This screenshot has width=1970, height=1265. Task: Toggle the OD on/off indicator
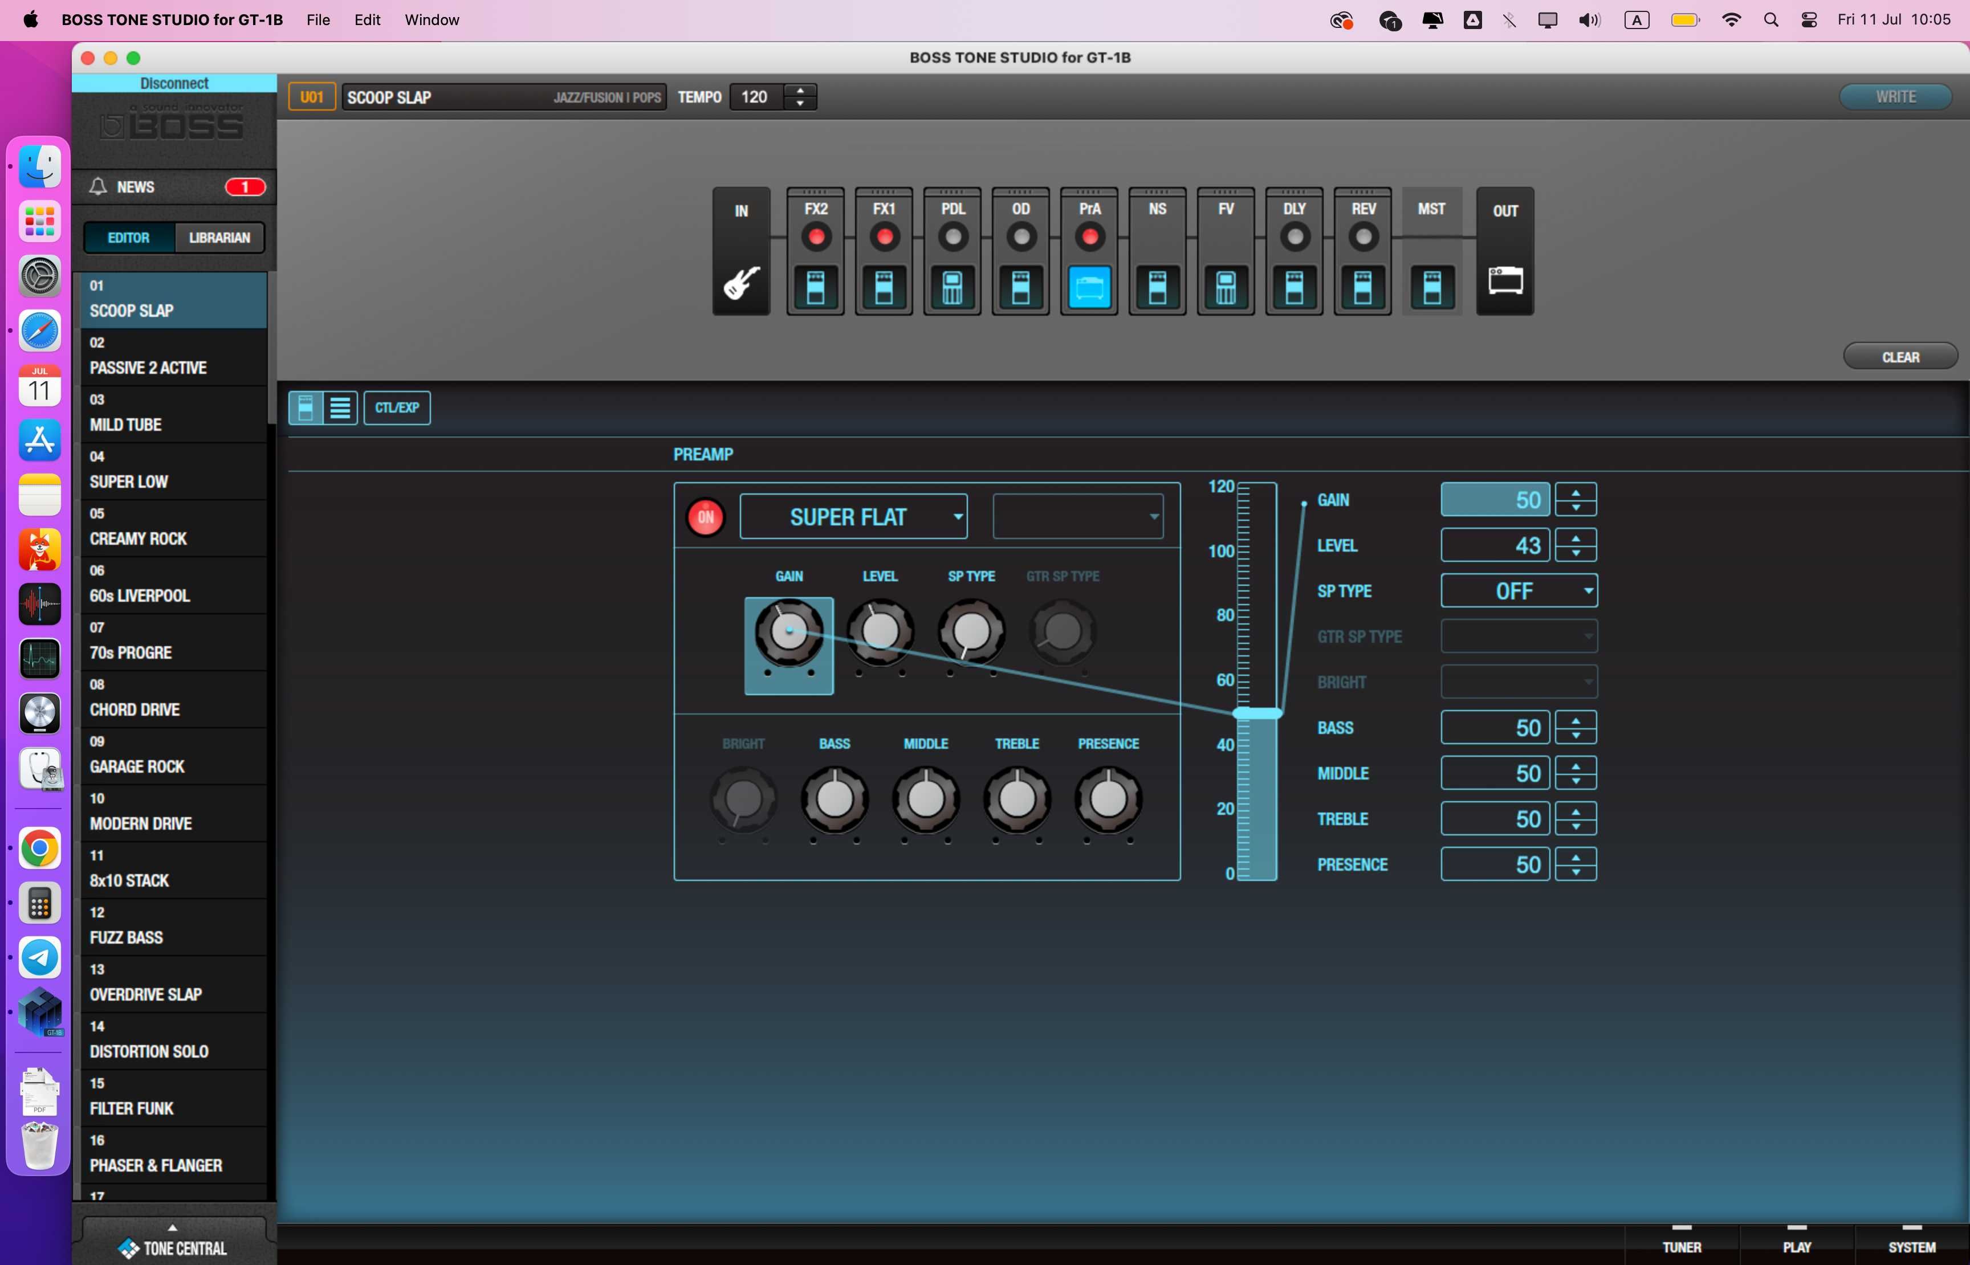tap(1021, 238)
